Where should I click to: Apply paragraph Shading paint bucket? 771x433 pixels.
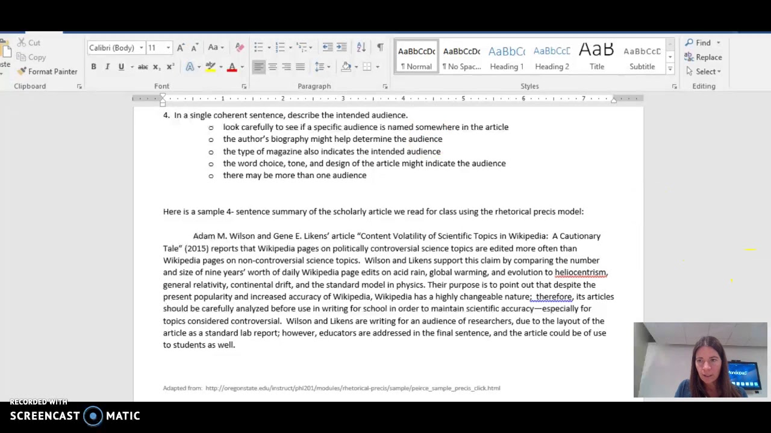click(346, 67)
